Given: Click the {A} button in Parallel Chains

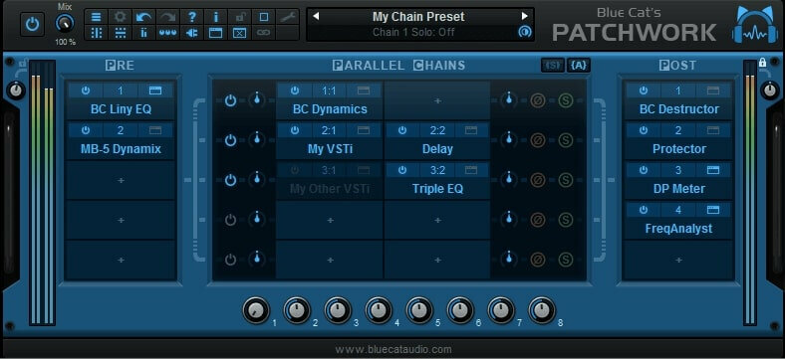Looking at the screenshot, I should 578,65.
